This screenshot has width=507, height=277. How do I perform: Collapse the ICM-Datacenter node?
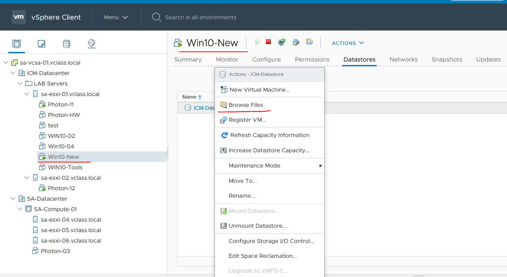coord(13,73)
